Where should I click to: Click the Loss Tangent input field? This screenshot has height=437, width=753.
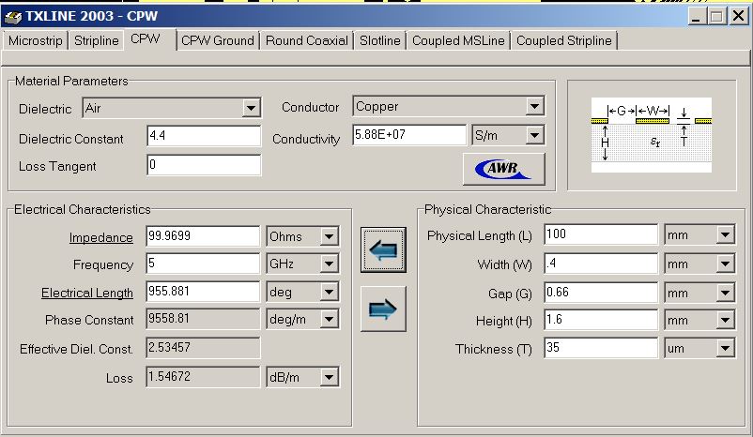coord(204,165)
